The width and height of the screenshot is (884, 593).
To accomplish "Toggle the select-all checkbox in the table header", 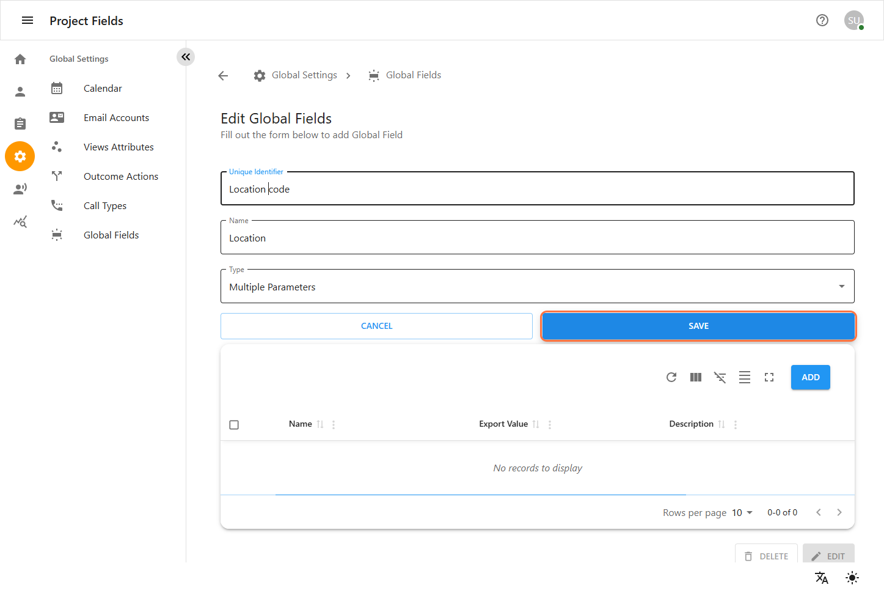I will tap(234, 424).
